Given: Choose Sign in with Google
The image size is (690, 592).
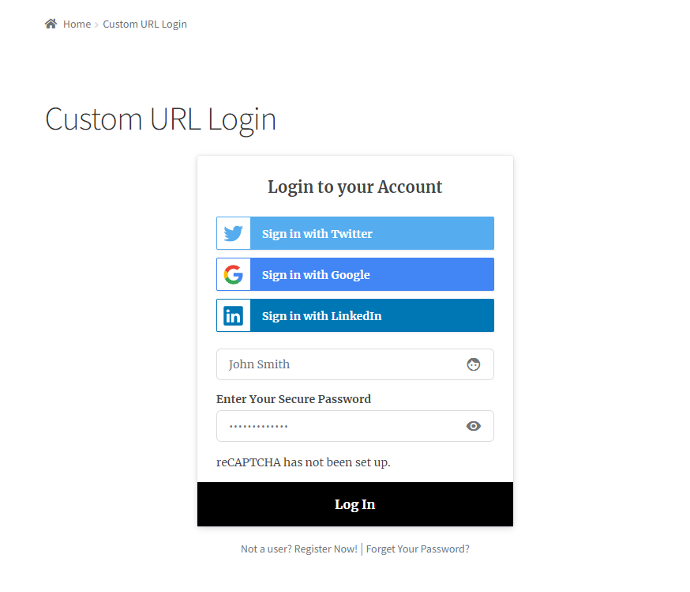Looking at the screenshot, I should (x=355, y=274).
